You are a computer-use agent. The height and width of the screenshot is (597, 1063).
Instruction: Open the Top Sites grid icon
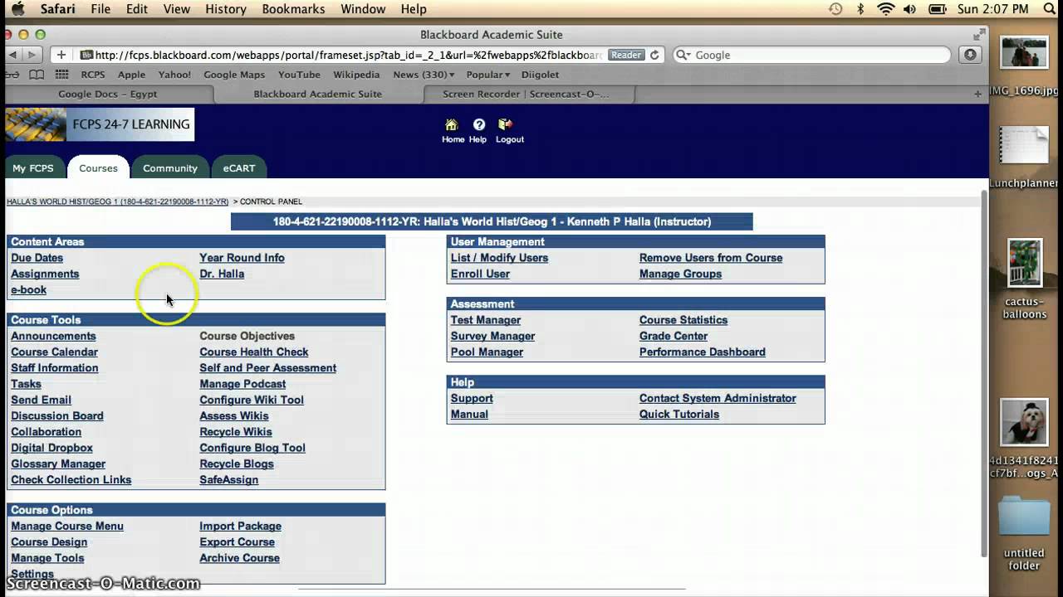click(x=61, y=75)
